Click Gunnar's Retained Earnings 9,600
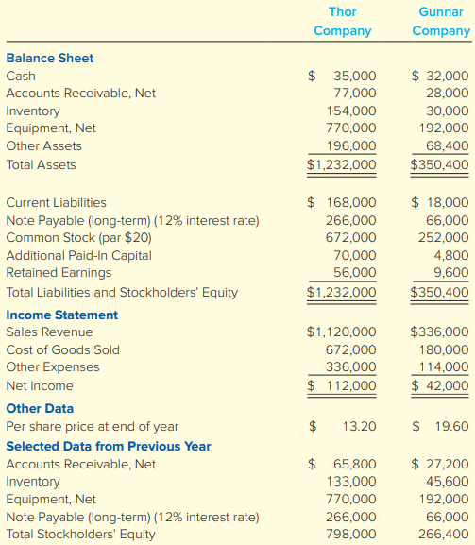475x545 pixels. point(451,272)
